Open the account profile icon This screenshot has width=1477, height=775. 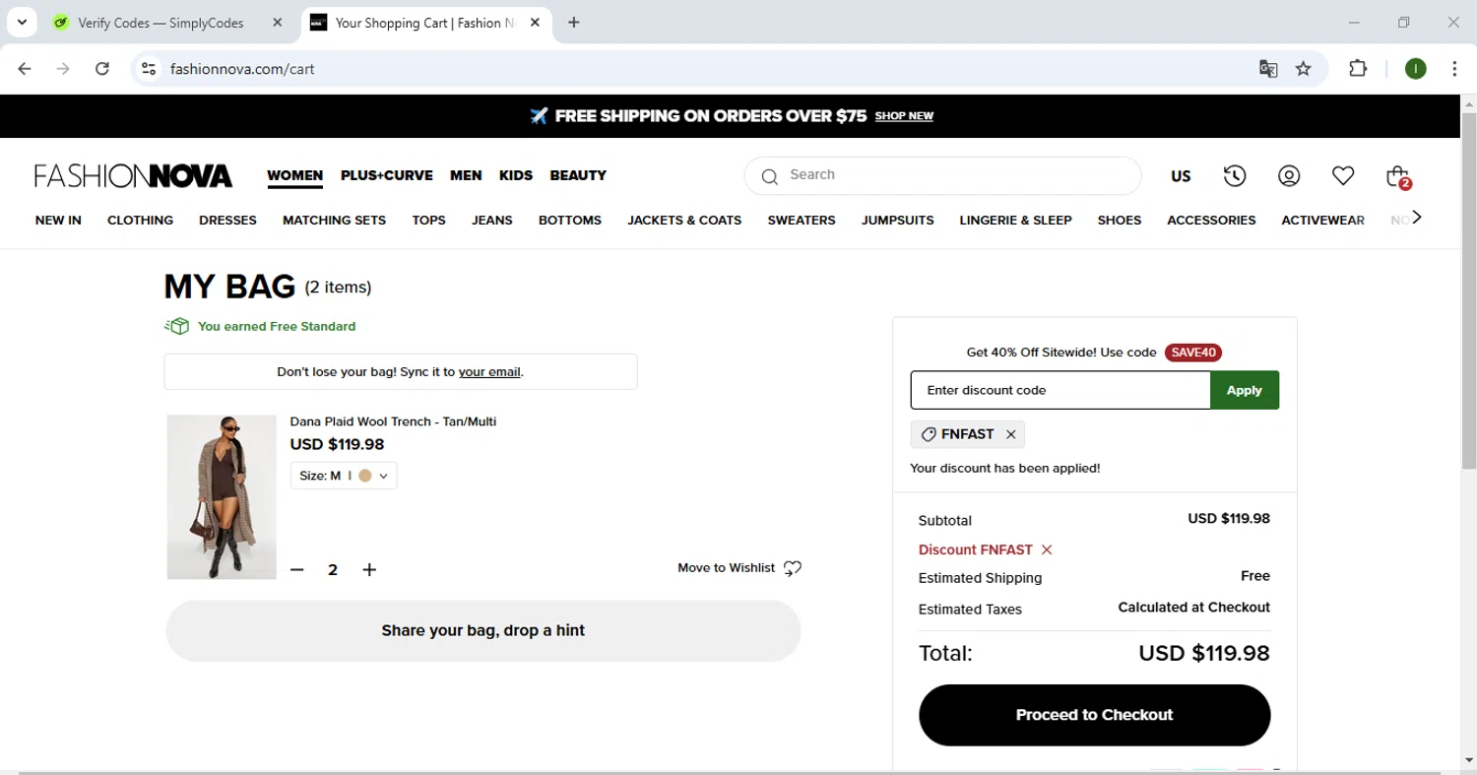(x=1289, y=175)
